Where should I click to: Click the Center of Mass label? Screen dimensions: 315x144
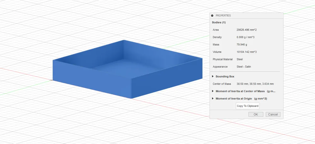click(222, 84)
